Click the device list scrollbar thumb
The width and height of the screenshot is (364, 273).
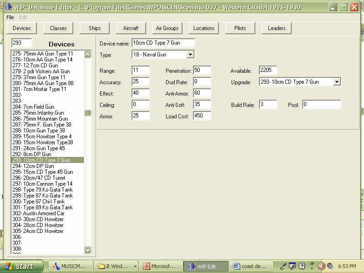(x=87, y=113)
